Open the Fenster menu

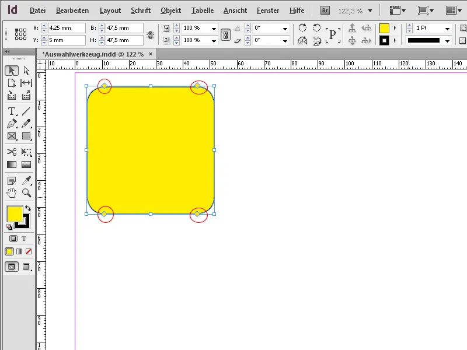tap(268, 10)
